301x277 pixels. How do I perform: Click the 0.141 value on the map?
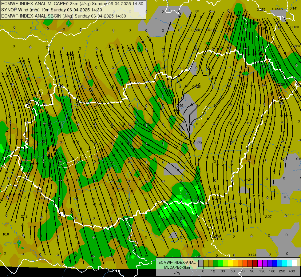[294, 8]
